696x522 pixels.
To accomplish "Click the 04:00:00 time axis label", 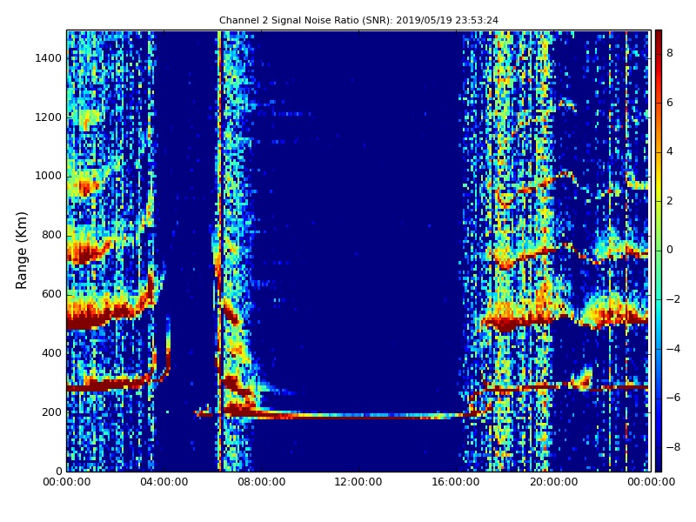I will [164, 482].
